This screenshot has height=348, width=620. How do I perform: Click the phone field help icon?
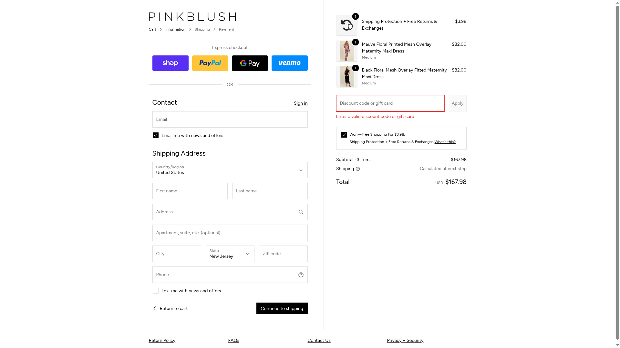(x=301, y=275)
